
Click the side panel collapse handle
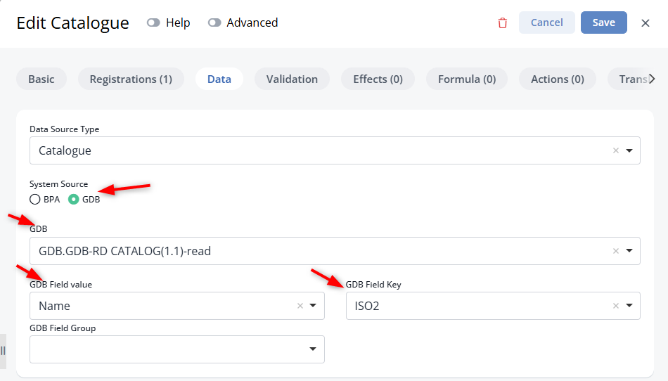pos(3,351)
